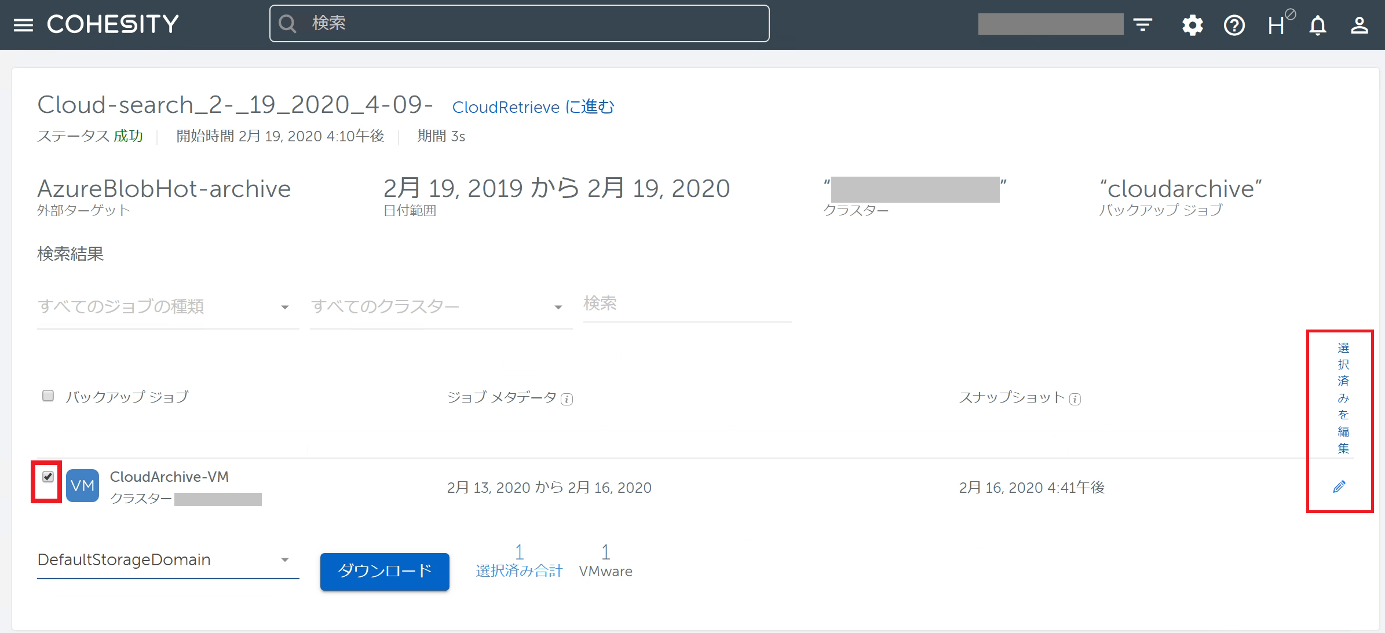1385x633 pixels.
Task: Click the search magnifier icon
Action: pos(287,24)
